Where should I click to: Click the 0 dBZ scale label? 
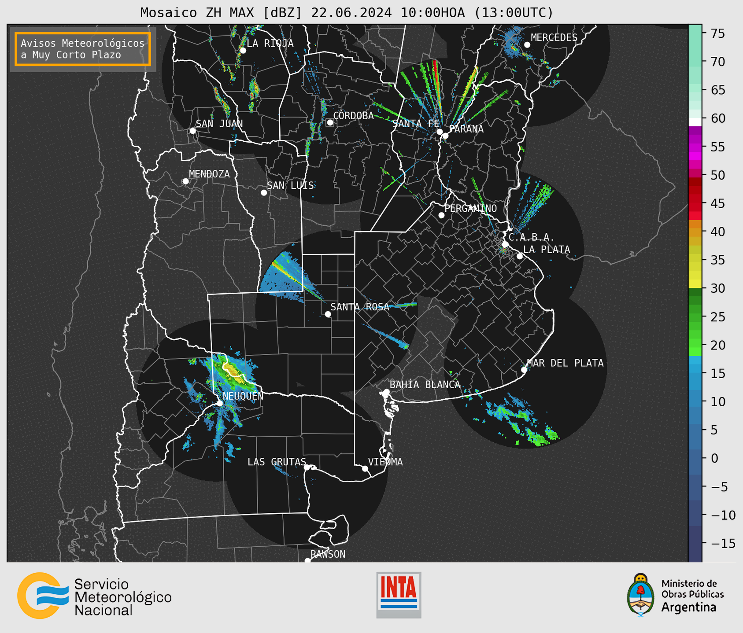pos(714,458)
